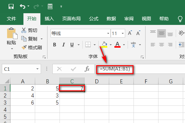This screenshot has width=185, height=123.
Task: Expand the phonetic guide dropdown arrow
Action: (140, 45)
